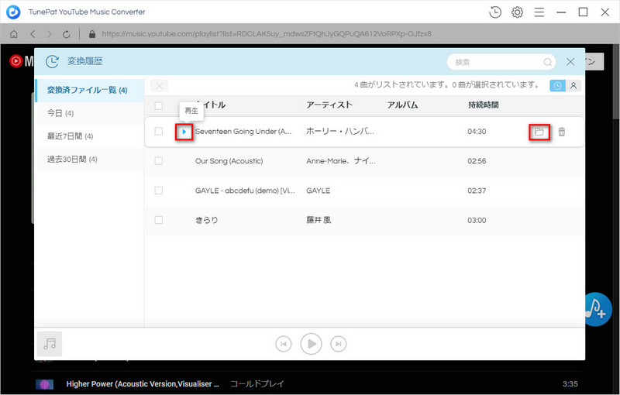Check Seventeen Going Under row checkbox

point(159,131)
